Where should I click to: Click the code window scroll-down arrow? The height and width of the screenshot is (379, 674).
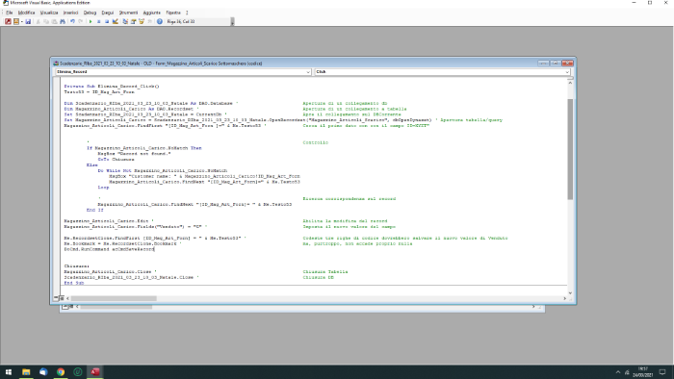tap(570, 293)
